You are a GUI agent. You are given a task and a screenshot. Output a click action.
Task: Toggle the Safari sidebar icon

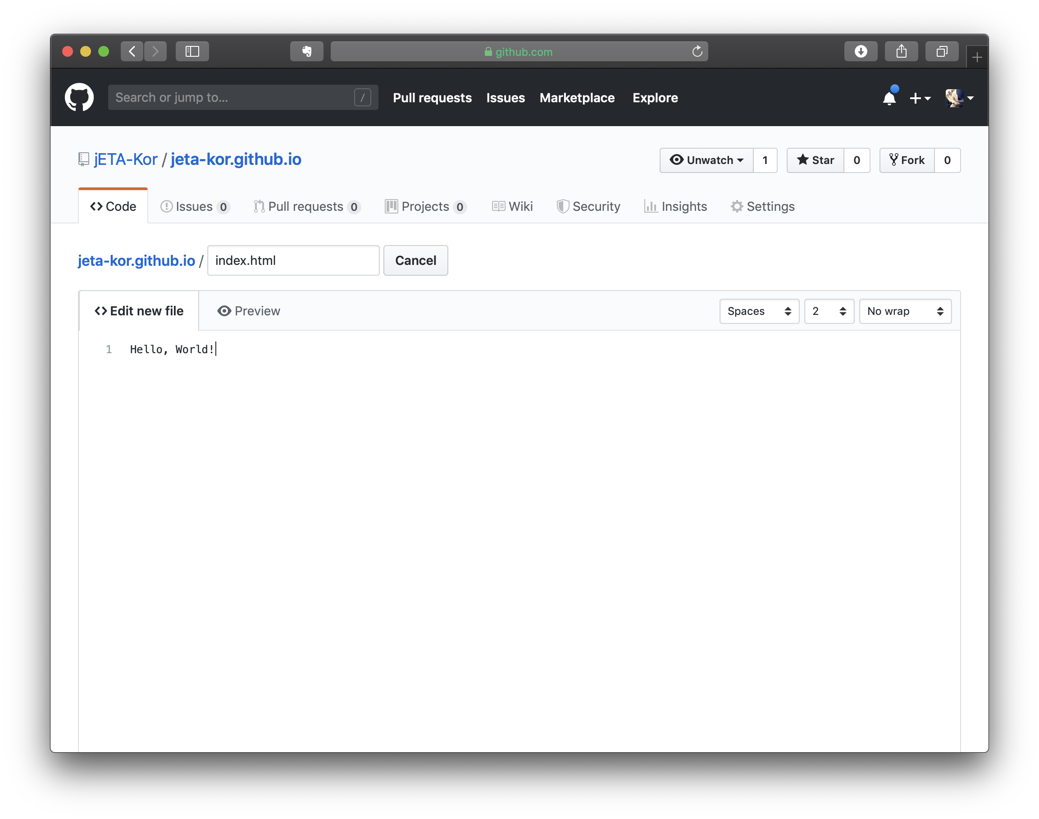[192, 51]
